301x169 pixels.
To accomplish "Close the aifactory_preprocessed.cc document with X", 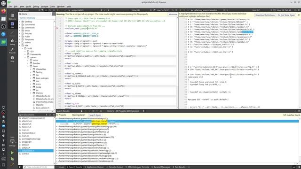I will [x=227, y=10].
